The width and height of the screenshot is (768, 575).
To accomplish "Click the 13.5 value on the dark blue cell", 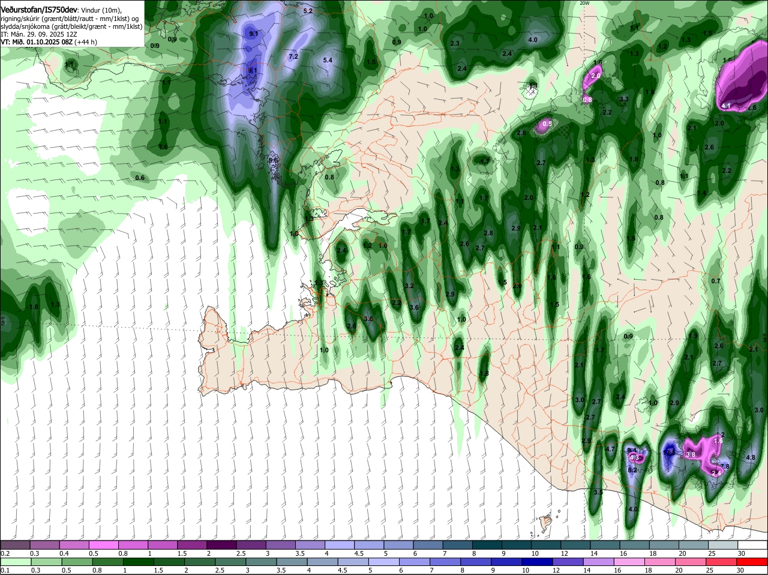I will click(670, 453).
